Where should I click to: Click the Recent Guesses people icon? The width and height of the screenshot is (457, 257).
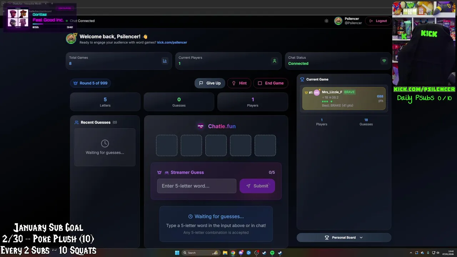pos(76,122)
